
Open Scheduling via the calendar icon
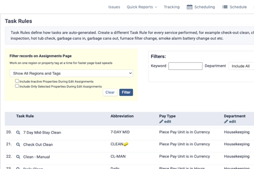(190, 7)
